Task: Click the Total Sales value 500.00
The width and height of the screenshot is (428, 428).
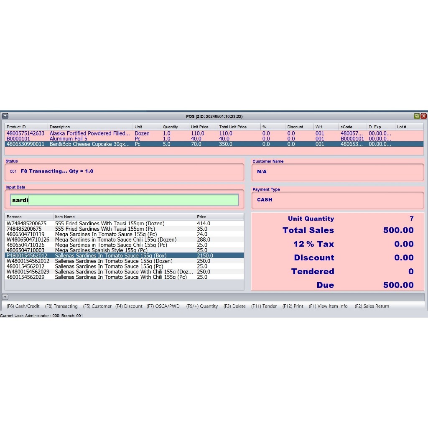Action: pyautogui.click(x=398, y=230)
